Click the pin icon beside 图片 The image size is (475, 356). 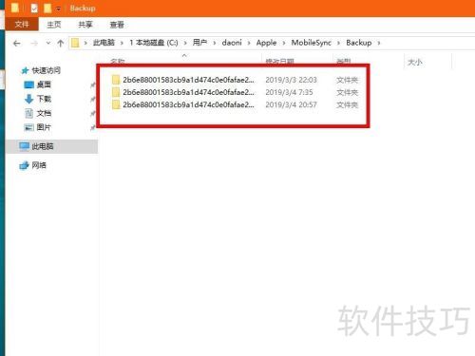[92, 127]
